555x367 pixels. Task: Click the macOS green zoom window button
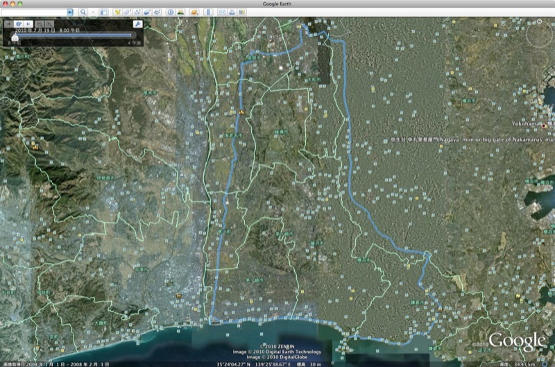pyautogui.click(x=20, y=3)
